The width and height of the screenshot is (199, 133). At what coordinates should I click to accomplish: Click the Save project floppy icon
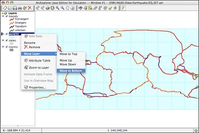15,8
